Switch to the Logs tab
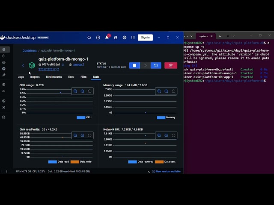Image resolution: width=274 pixels, height=205 pixels. [x=21, y=77]
